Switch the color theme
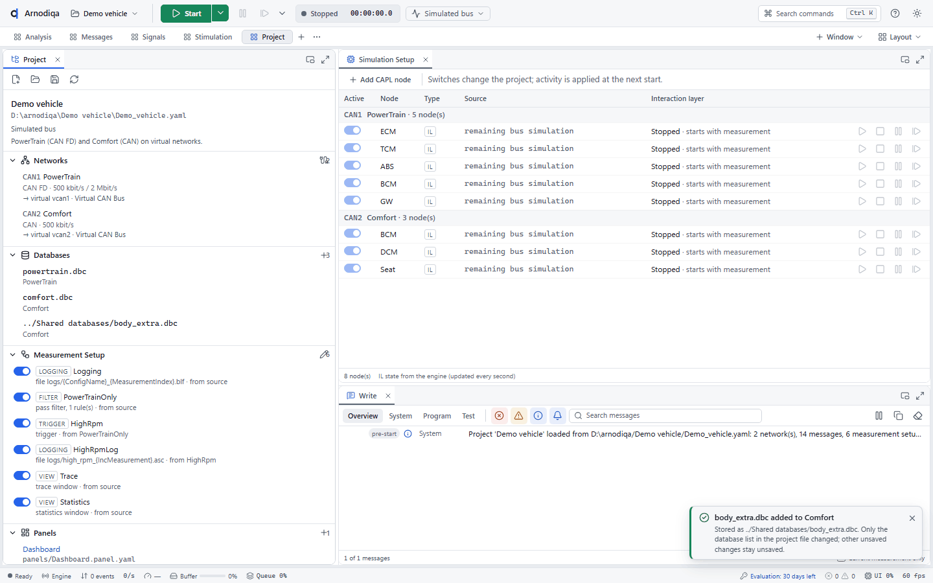This screenshot has width=933, height=583. click(917, 14)
